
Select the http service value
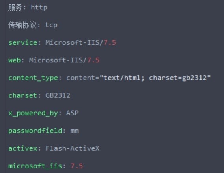tap(39, 7)
